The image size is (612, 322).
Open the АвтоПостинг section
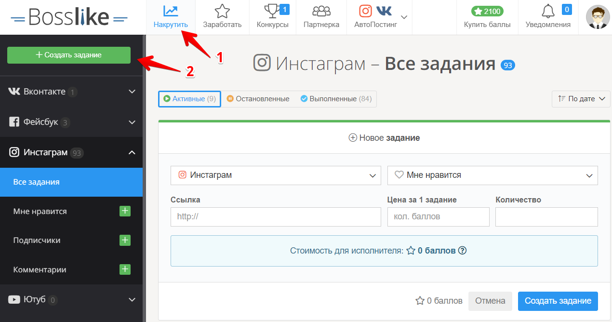point(375,17)
